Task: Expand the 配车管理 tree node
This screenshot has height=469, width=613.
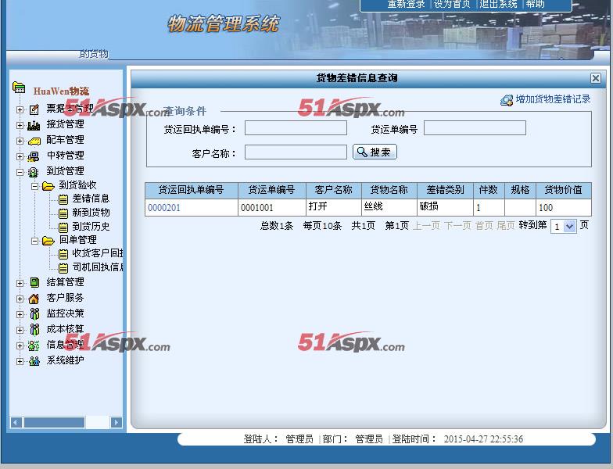Action: click(x=20, y=141)
